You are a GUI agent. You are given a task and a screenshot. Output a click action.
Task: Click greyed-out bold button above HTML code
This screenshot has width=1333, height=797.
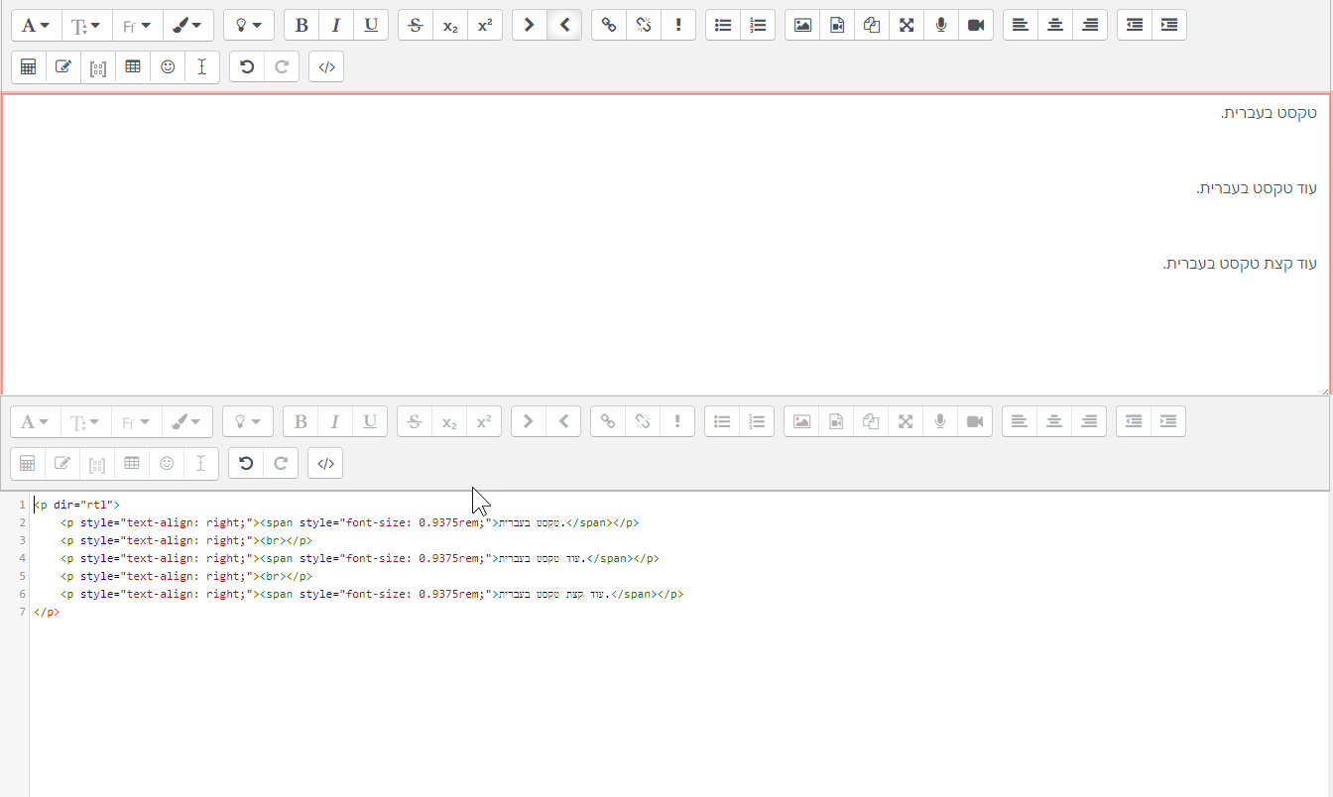[x=301, y=421]
